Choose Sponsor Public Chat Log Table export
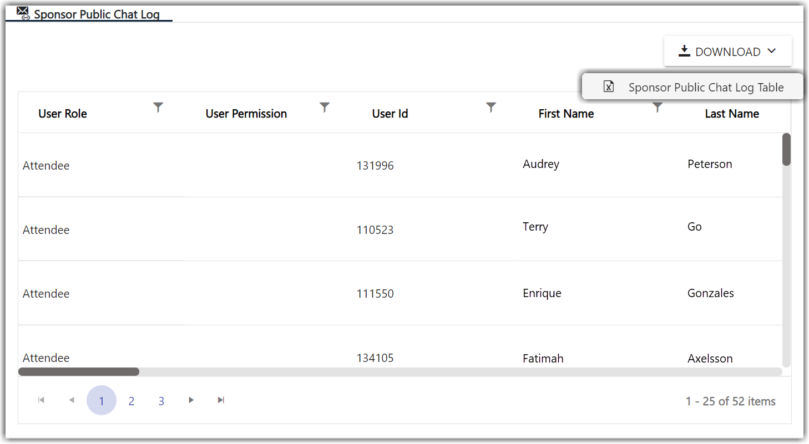Image resolution: width=809 pixels, height=444 pixels. [692, 87]
